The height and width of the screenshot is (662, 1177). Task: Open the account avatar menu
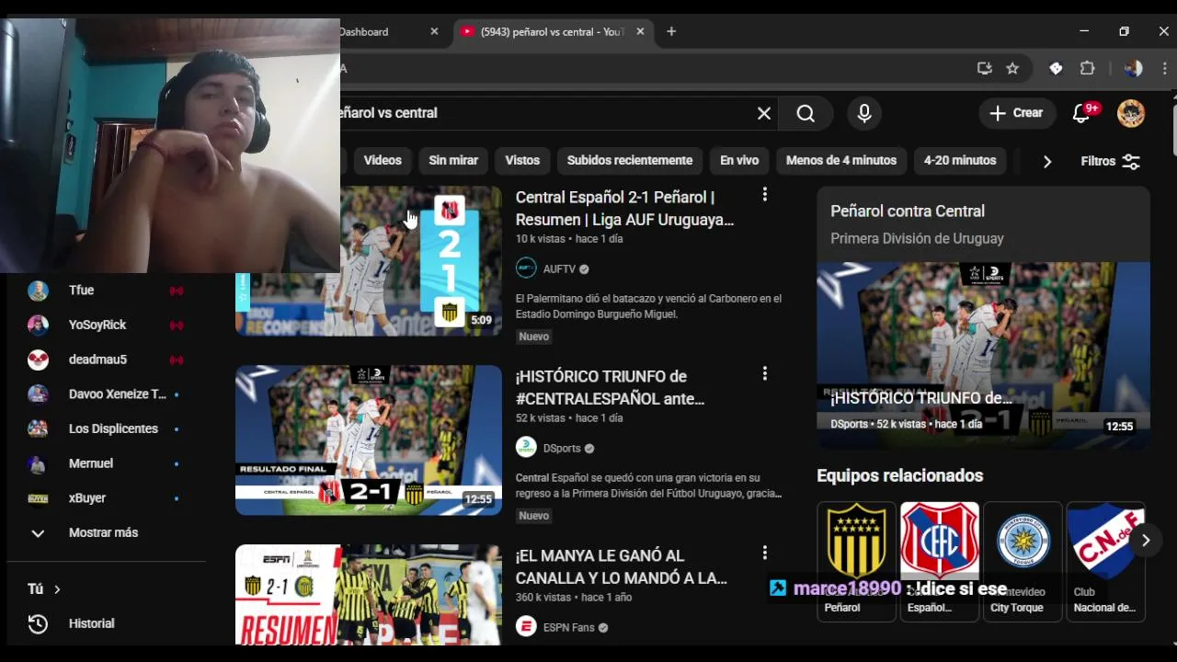tap(1131, 113)
